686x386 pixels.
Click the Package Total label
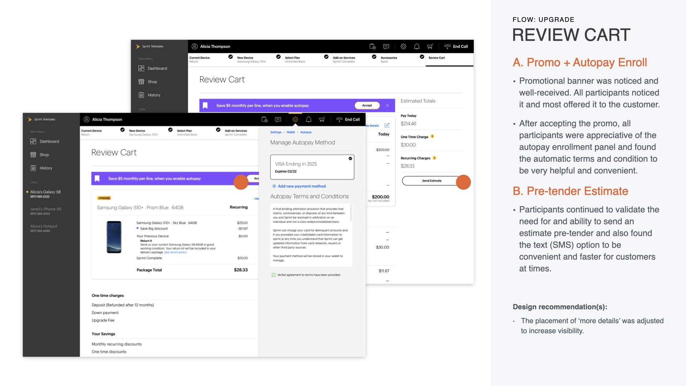point(149,270)
